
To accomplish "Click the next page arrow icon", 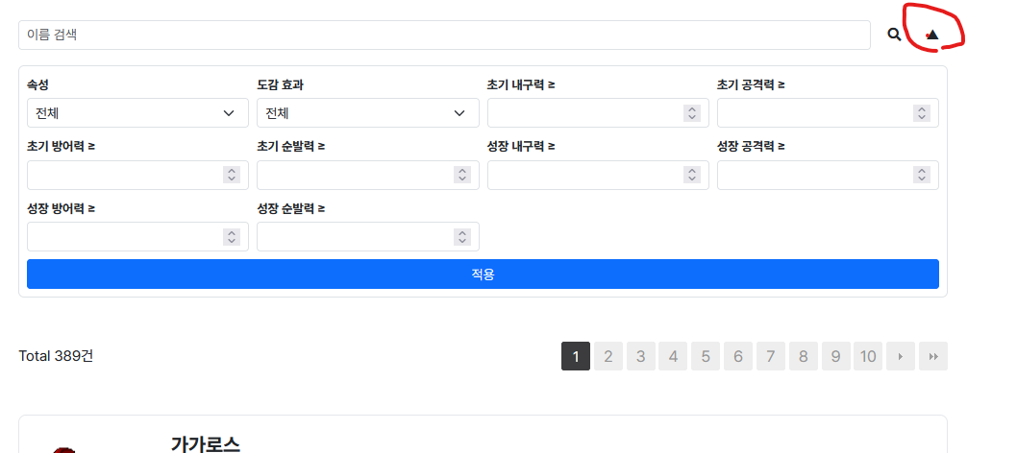I will coord(901,357).
